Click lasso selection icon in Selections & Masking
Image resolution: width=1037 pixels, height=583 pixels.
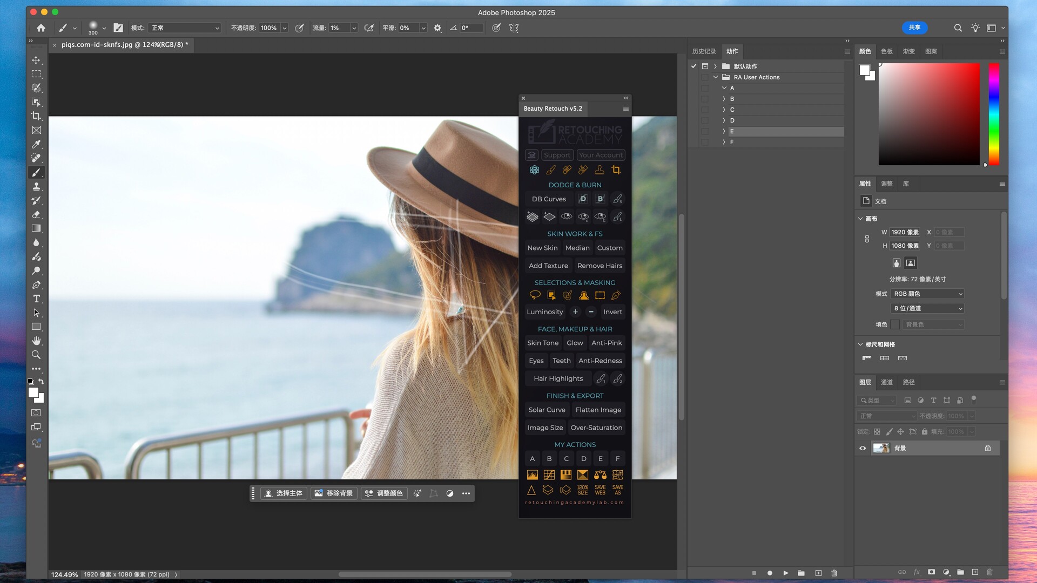pos(535,295)
